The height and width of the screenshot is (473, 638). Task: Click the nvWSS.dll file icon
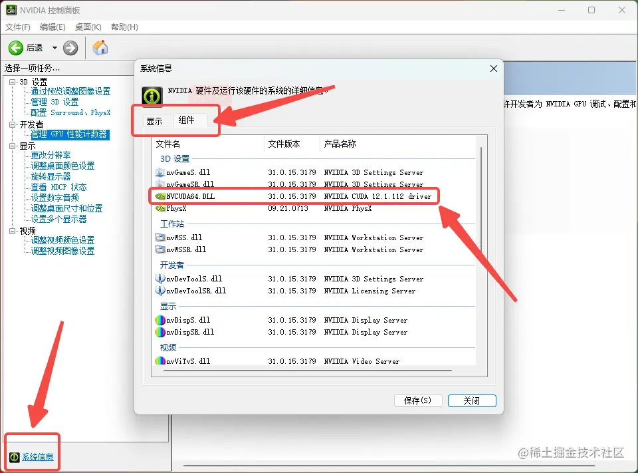pyautogui.click(x=160, y=237)
